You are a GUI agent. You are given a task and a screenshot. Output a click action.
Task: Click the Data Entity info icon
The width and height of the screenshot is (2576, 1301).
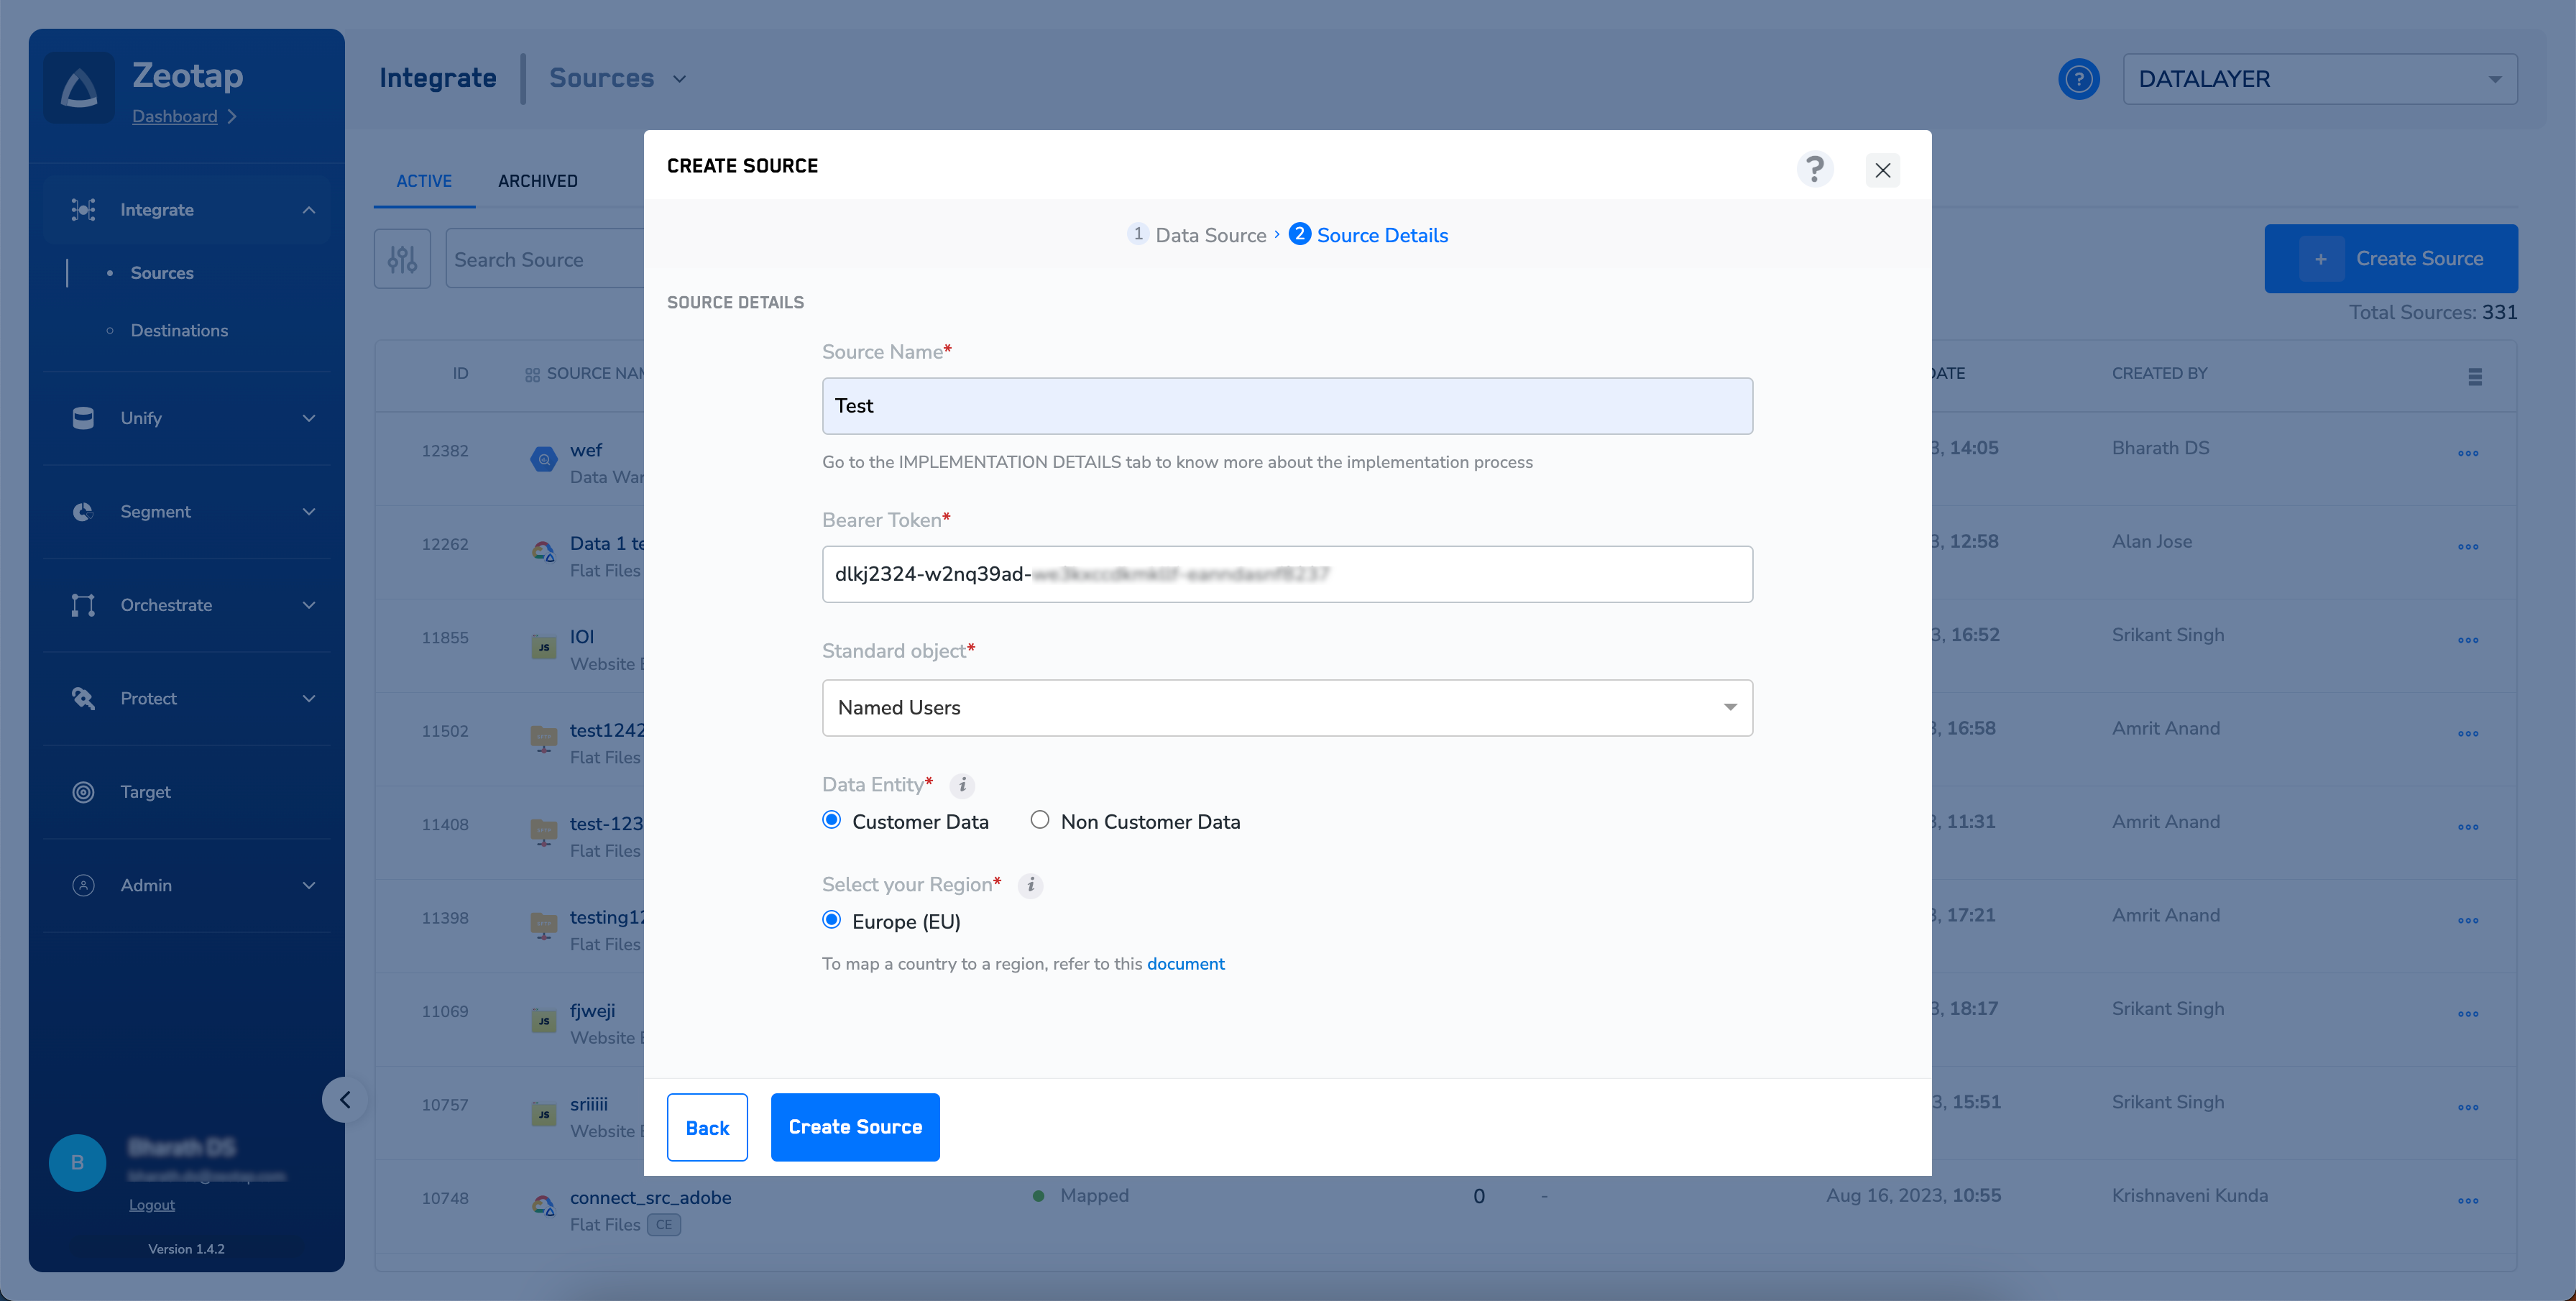tap(962, 785)
